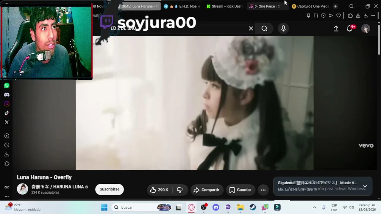Click the YouTube search input field

[179, 29]
